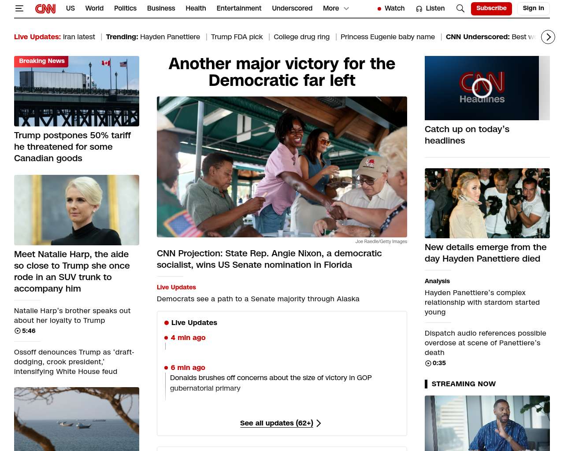Open the handshake campaign photo
Image resolution: width=564 pixels, height=451 pixels.
(x=282, y=167)
